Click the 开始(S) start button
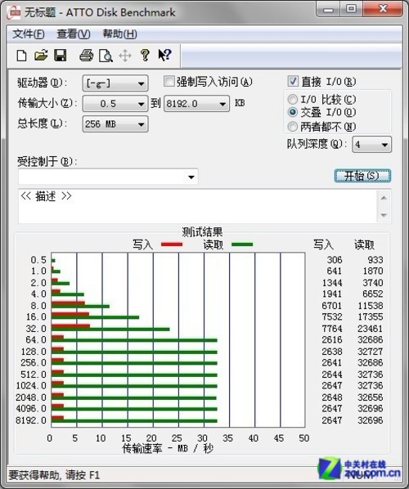The image size is (409, 489). coord(362,176)
